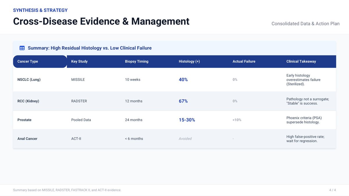Click 'Summary: High Residual Histology' heading
The image size is (349, 196).
pos(90,48)
